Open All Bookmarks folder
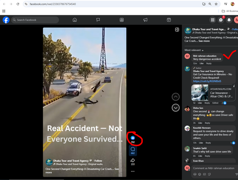The height and width of the screenshot is (180, 238). [229, 11]
